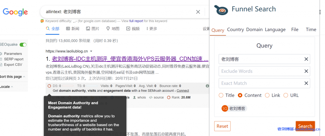Select the Link radio option
The width and height of the screenshot is (325, 136).
coord(267,95)
